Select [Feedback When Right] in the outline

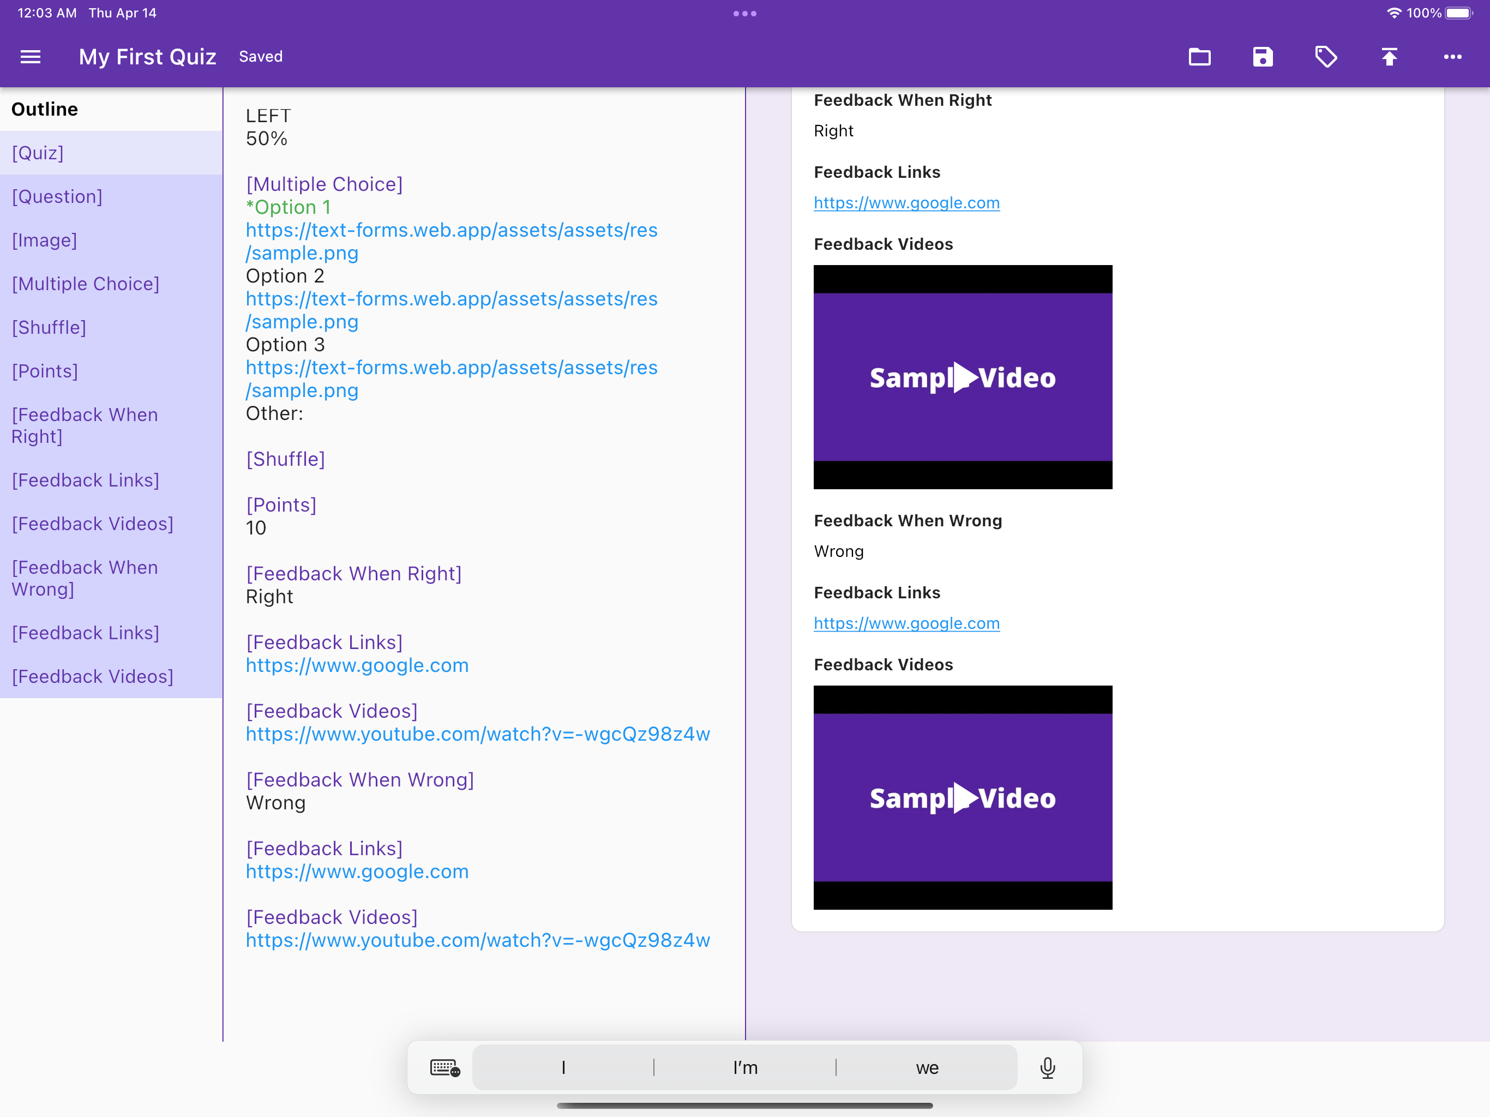[x=111, y=426]
